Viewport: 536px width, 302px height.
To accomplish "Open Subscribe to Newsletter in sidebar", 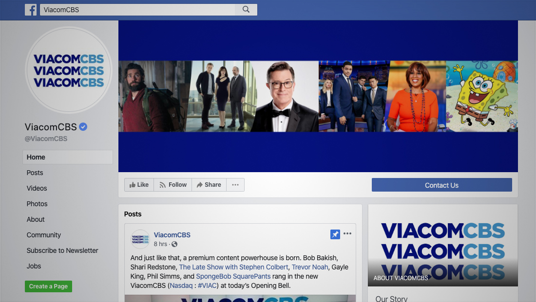I will click(x=62, y=250).
